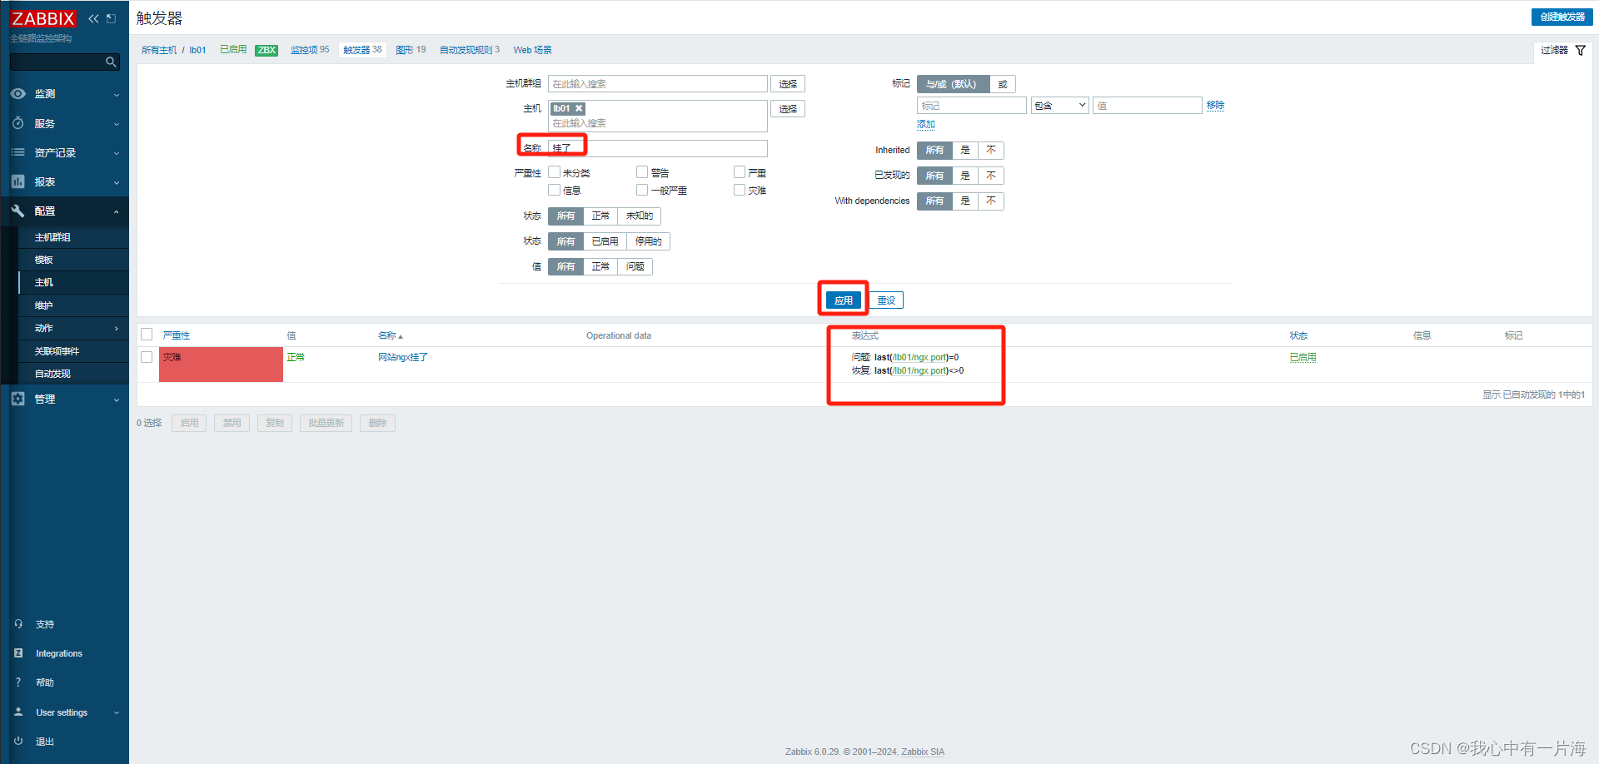The image size is (1599, 764).
Task: Click the chart icon for 报表
Action: point(17,181)
